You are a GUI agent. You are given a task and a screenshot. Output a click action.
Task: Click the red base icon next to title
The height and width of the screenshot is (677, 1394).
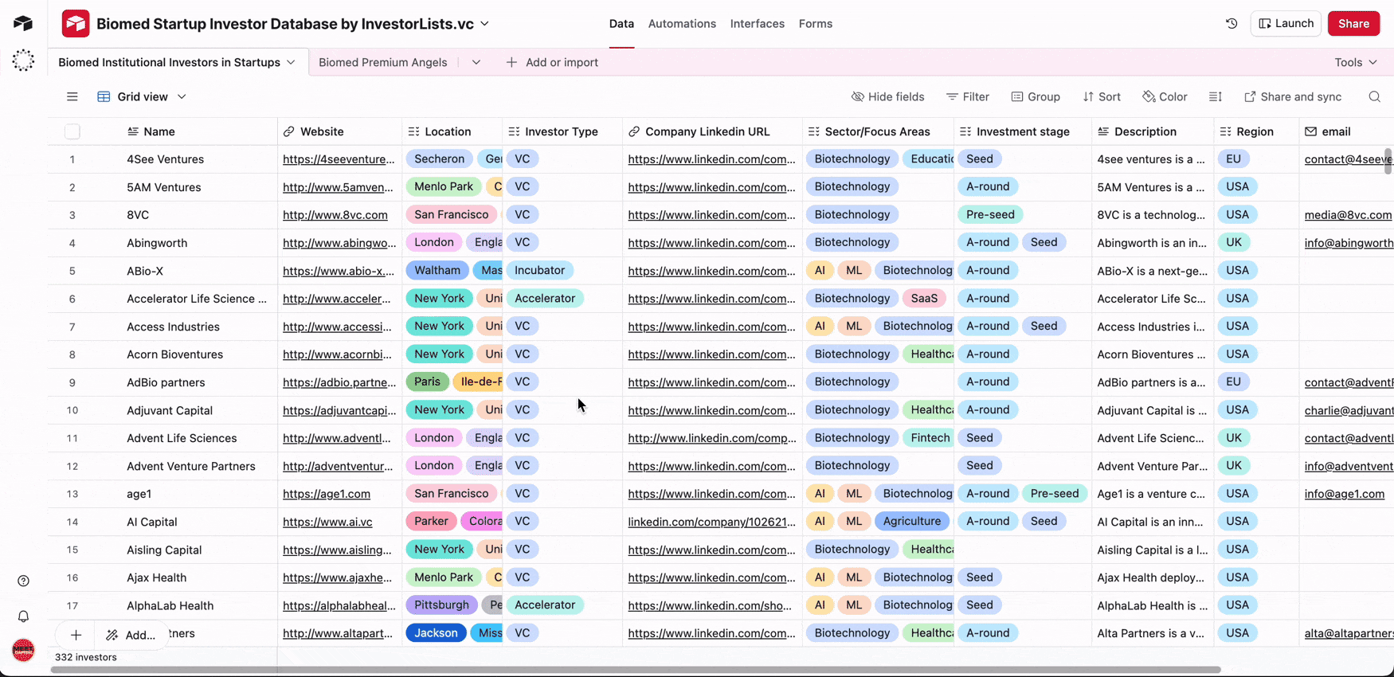(x=76, y=24)
